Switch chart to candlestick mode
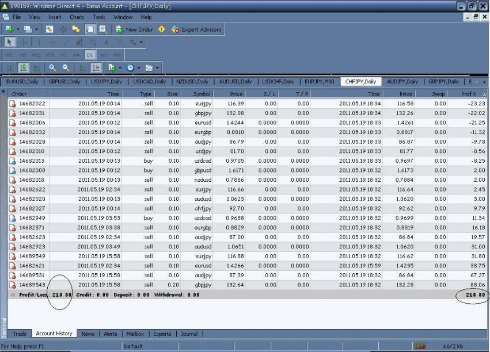The height and width of the screenshot is (352, 490). (23, 68)
